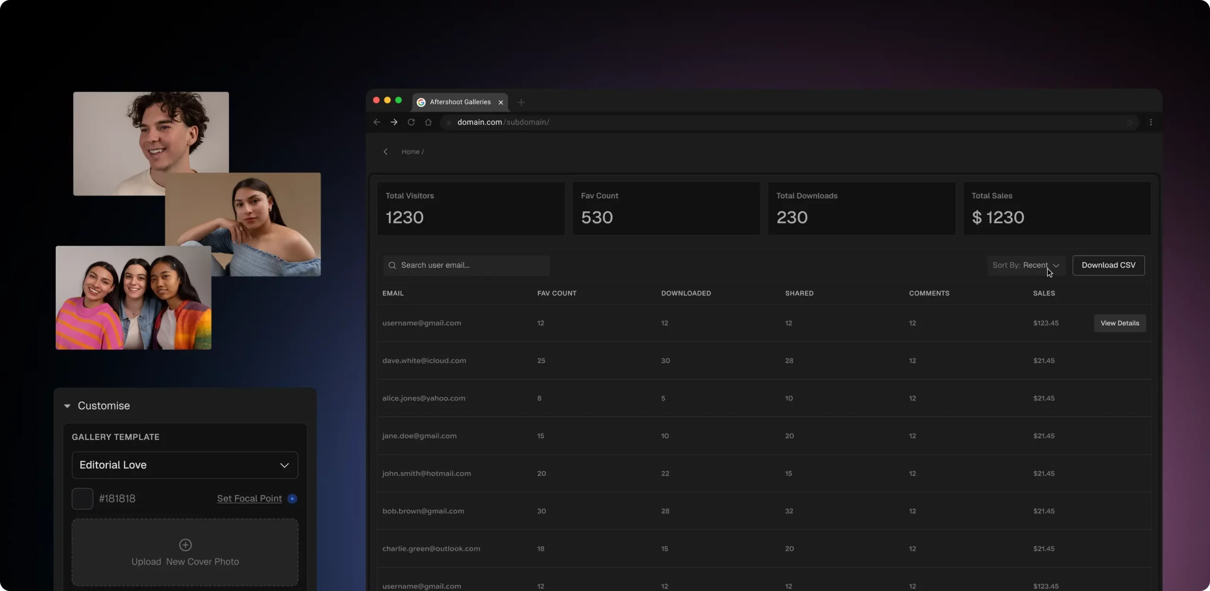Click the FAV COUNT column header

(557, 293)
